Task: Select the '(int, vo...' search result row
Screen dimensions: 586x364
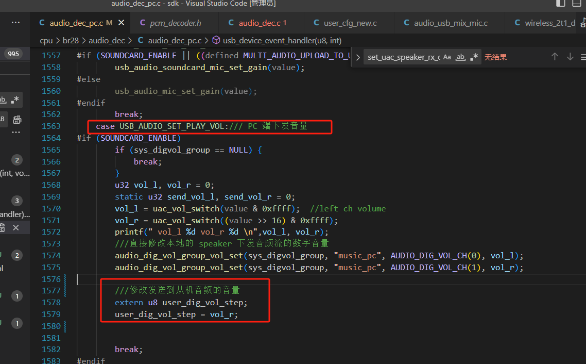Action: coord(15,173)
